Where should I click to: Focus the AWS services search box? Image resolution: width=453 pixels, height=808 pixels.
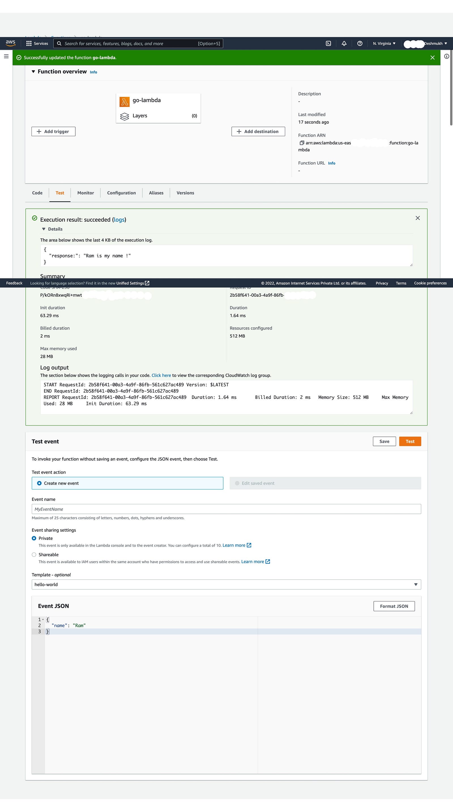click(x=138, y=44)
